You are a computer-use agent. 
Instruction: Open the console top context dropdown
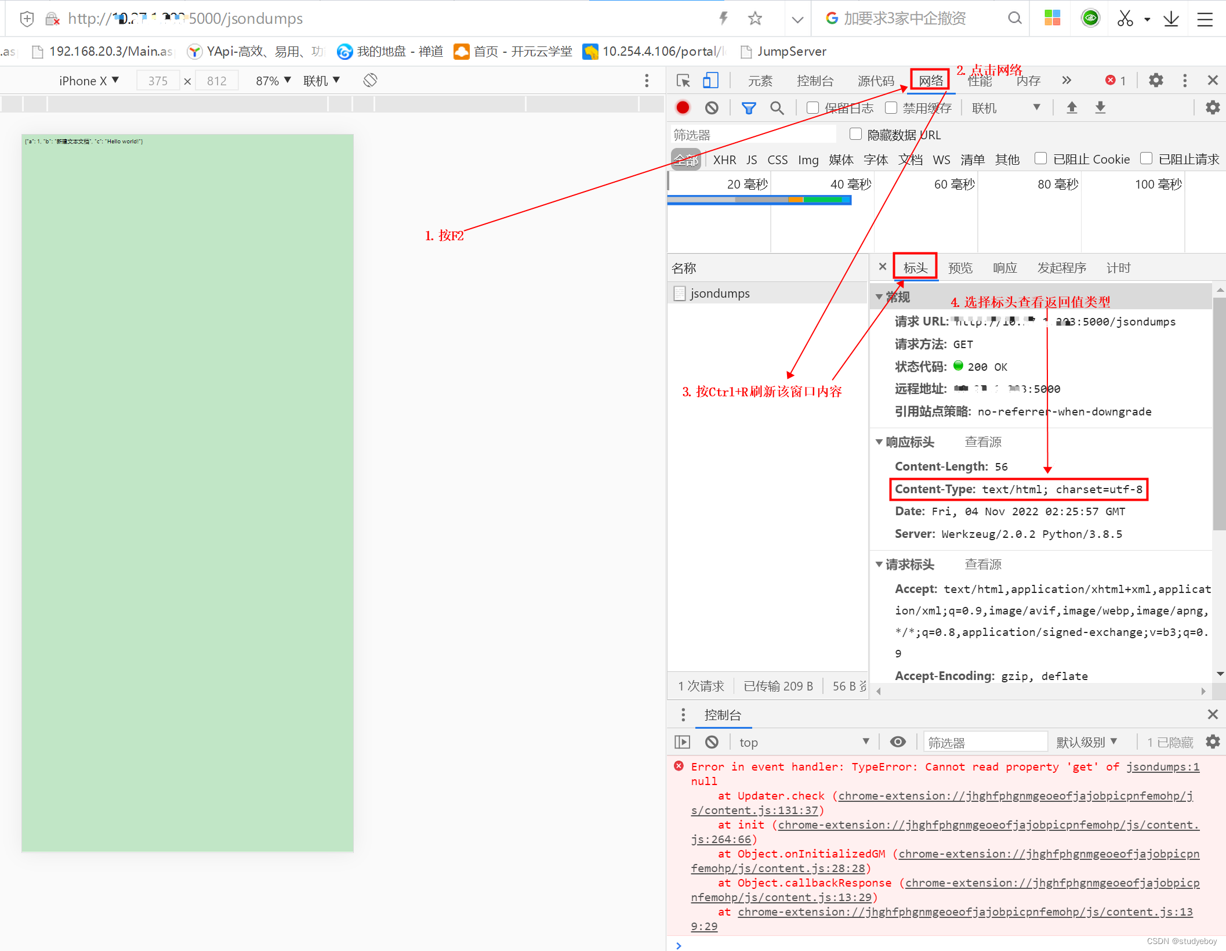tap(804, 742)
